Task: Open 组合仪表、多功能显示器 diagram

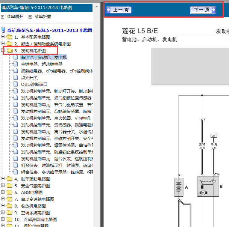Action: (57, 172)
